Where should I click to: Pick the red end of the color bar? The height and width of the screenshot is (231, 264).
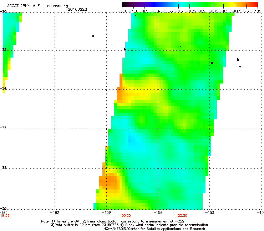pos(256,5)
